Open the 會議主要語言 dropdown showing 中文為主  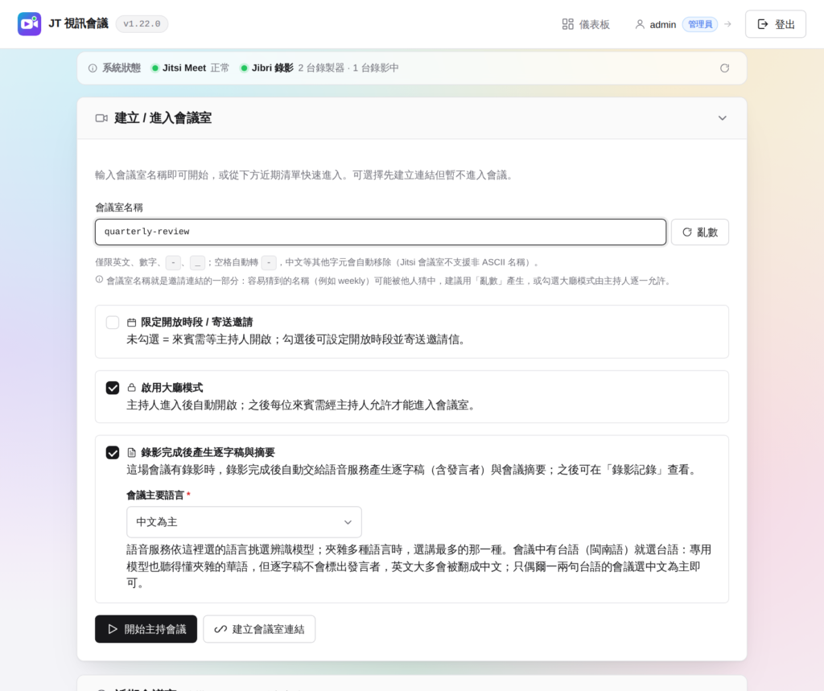click(x=244, y=522)
